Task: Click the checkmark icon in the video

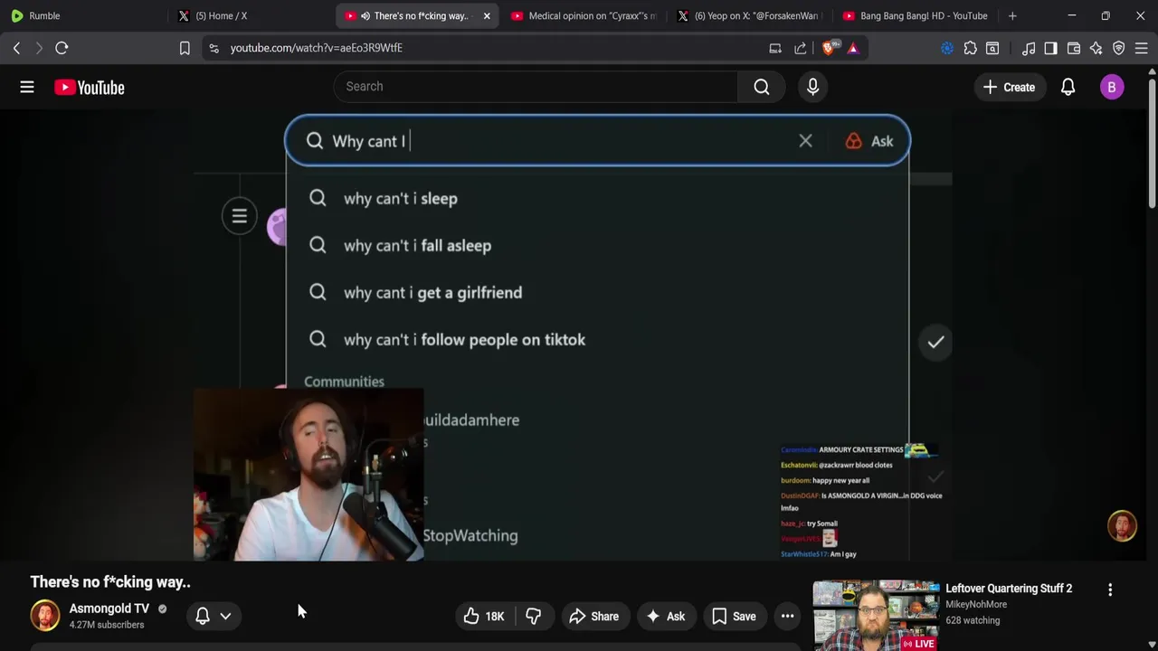Action: (x=935, y=342)
